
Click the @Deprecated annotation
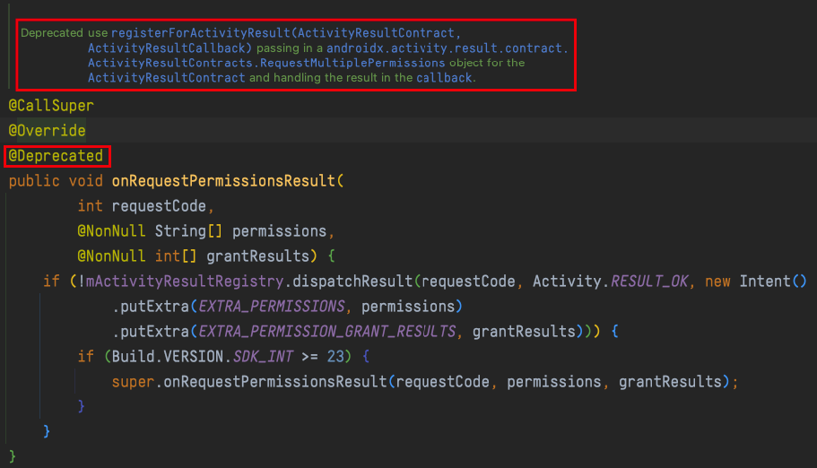[x=56, y=156]
